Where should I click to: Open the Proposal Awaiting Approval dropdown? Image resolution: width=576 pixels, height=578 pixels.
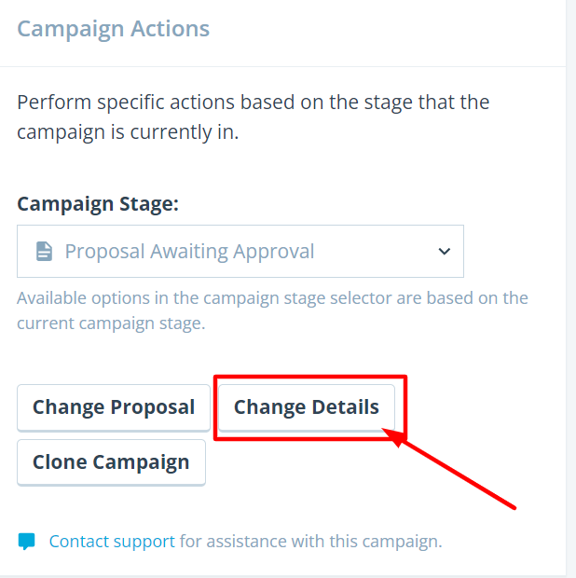tap(240, 251)
